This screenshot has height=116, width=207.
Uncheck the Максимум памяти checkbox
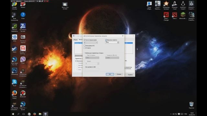click(x=106, y=40)
